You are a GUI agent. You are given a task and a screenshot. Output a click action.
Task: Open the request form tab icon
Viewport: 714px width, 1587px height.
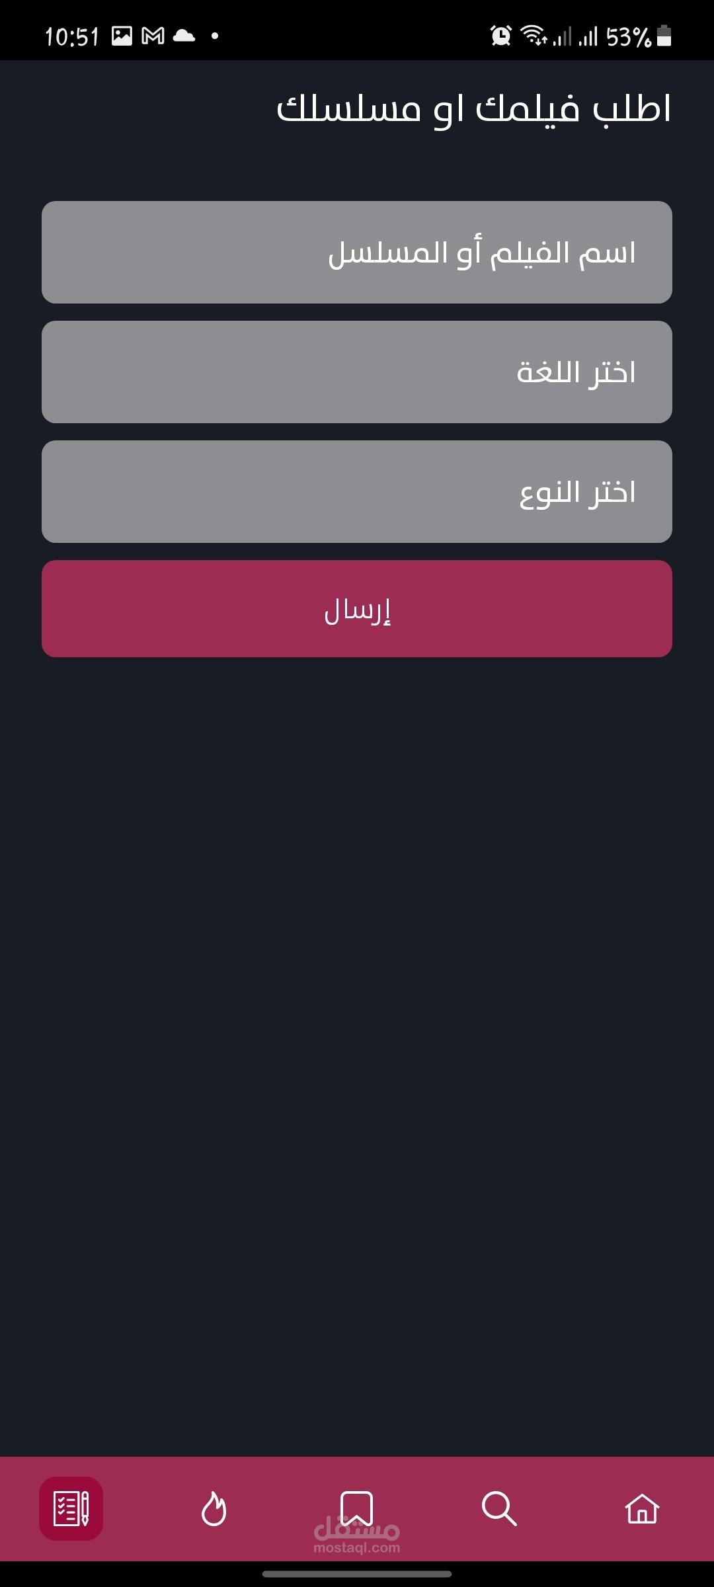71,1508
